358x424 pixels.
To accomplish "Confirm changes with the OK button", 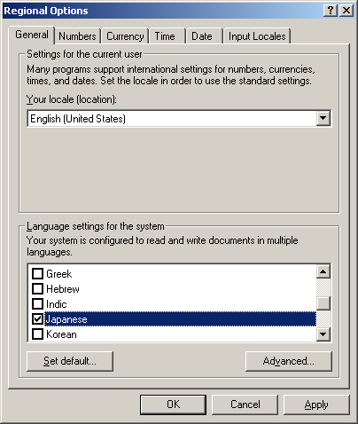I will pos(173,404).
